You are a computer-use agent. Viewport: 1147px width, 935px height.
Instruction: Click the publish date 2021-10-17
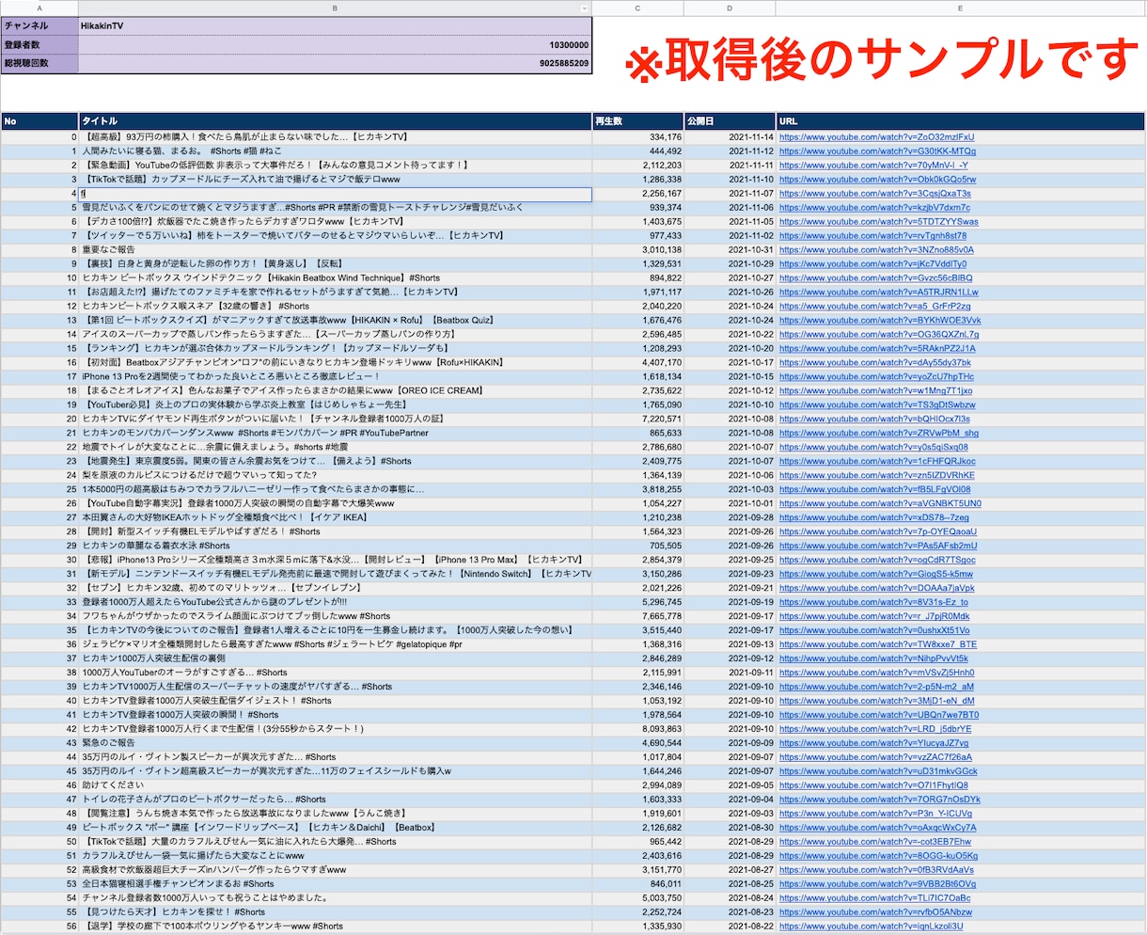point(751,363)
